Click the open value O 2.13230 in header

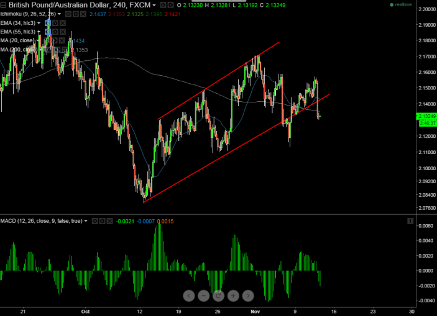tap(190, 5)
